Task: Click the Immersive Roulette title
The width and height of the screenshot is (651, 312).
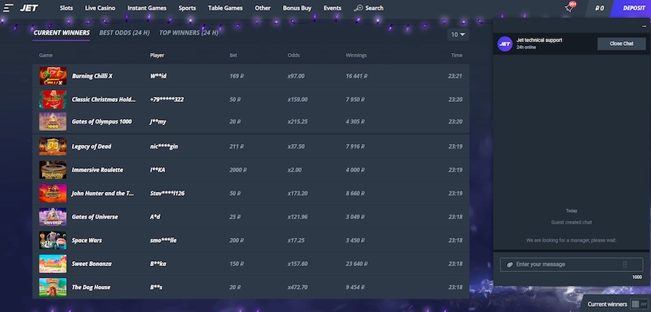Action: click(x=97, y=170)
